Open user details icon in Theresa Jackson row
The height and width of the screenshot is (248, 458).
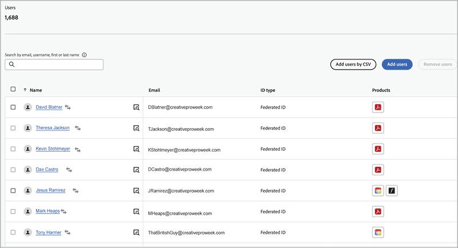(136, 128)
